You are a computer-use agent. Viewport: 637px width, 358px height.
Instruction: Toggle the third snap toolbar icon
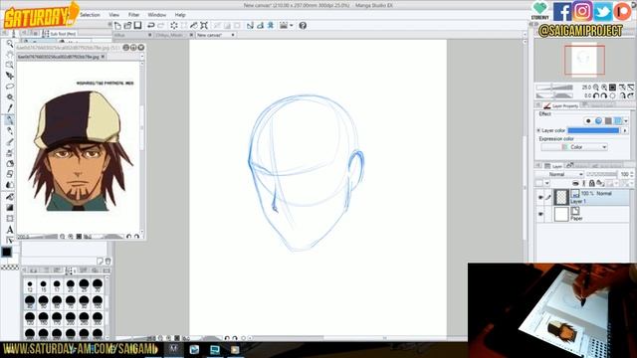coord(270,26)
